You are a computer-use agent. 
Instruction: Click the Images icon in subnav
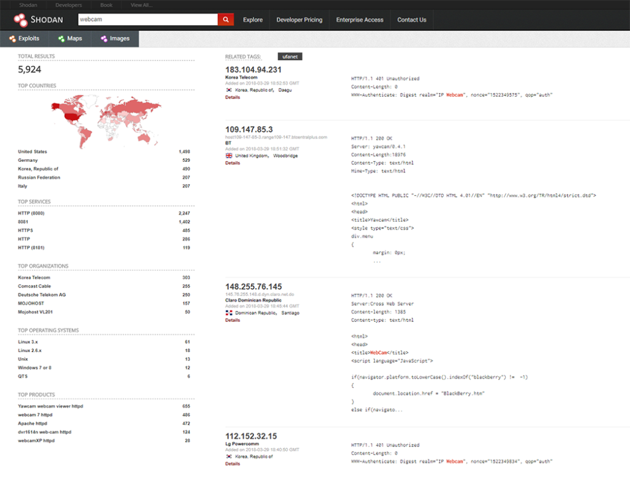pos(104,39)
